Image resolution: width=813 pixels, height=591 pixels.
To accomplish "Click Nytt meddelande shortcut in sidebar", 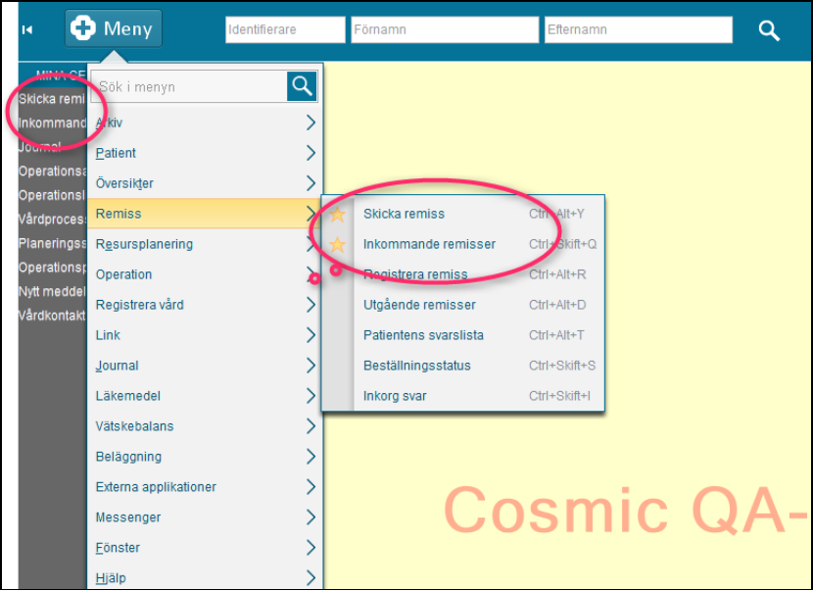I will [52, 291].
